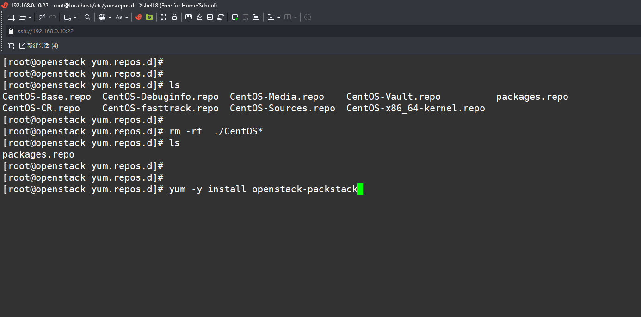Click the Find magnifier icon
The width and height of the screenshot is (641, 317).
(x=87, y=17)
